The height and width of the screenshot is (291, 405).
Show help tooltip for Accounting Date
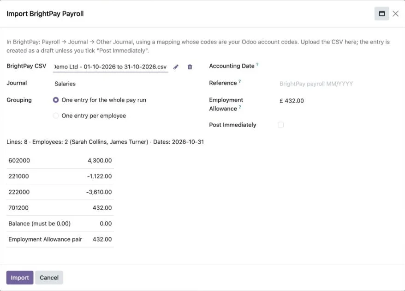(257, 64)
